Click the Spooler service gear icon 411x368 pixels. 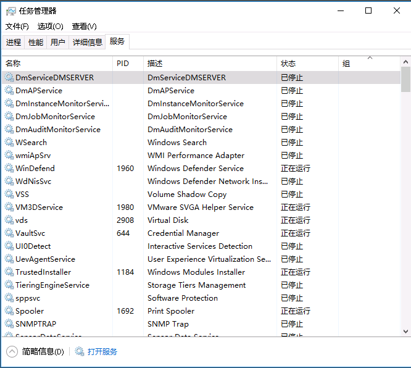click(9, 311)
